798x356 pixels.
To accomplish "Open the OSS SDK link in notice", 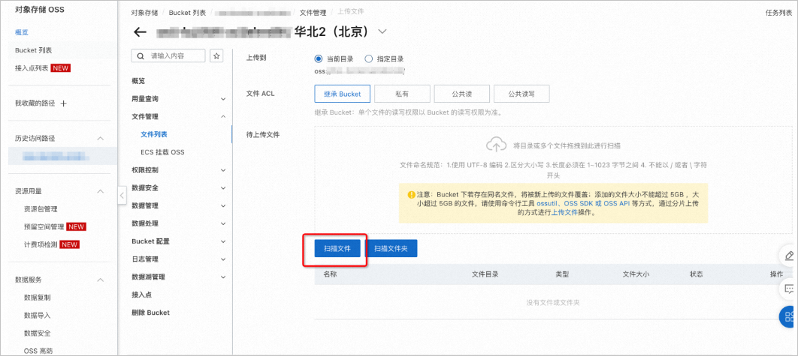I will 580,203.
